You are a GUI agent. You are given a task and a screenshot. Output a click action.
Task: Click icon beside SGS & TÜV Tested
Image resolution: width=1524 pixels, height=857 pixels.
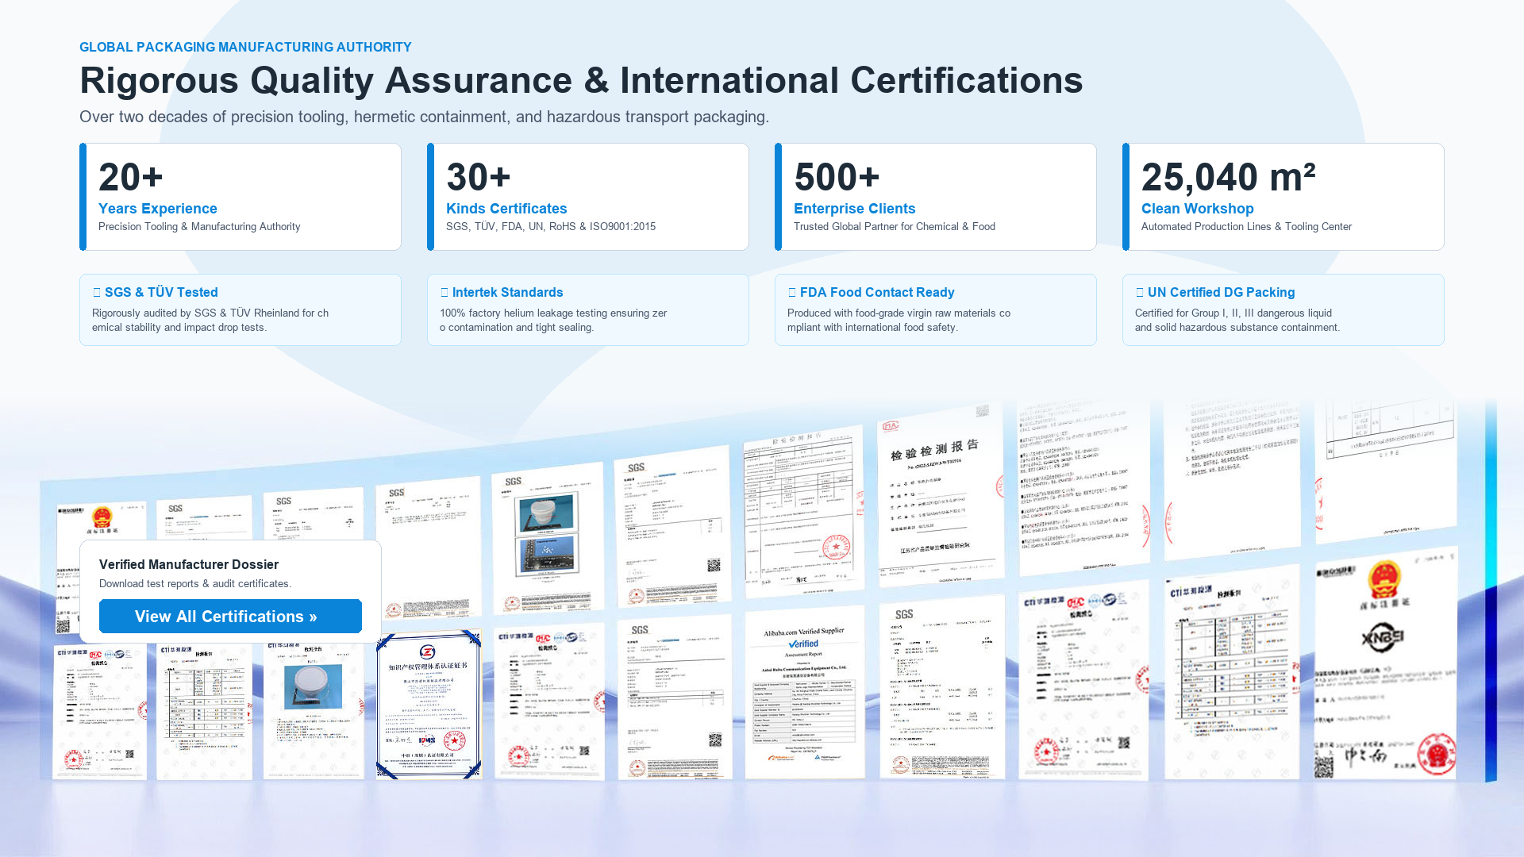coord(97,292)
